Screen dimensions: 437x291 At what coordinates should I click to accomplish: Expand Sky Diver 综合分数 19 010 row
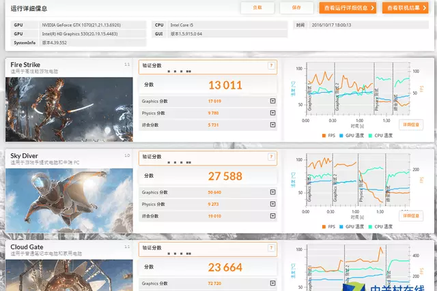tap(273, 216)
